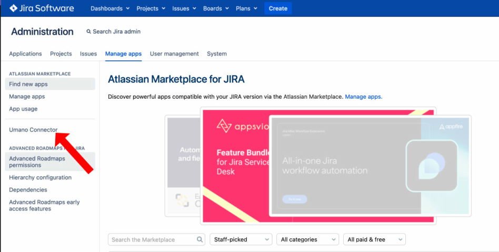499x252 pixels.
Task: Open the Projects dropdown in top bar
Action: tap(151, 8)
